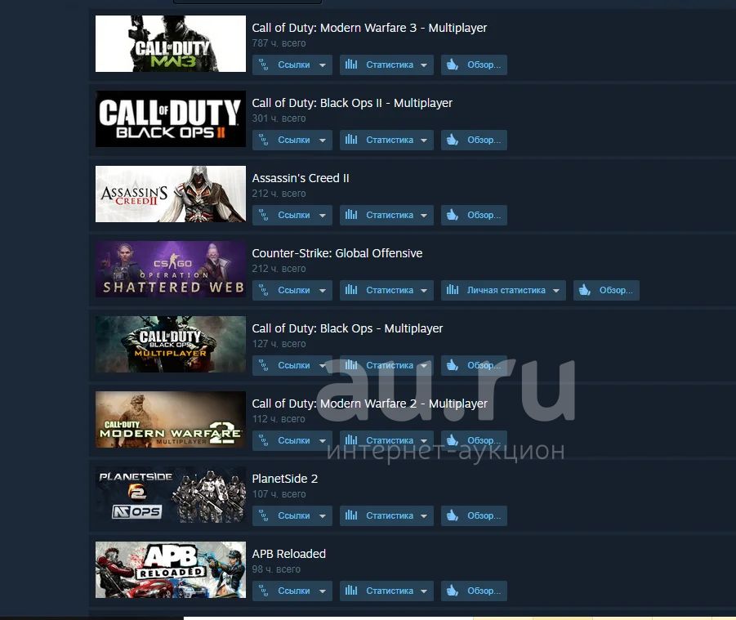Click thumbs-up review icon for PlanetSide 2
736x620 pixels.
pos(452,515)
